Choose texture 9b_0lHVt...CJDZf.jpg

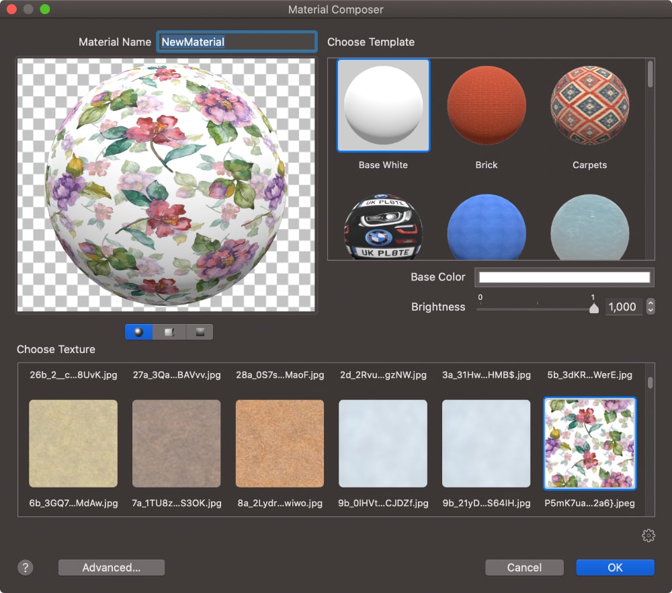click(x=383, y=443)
